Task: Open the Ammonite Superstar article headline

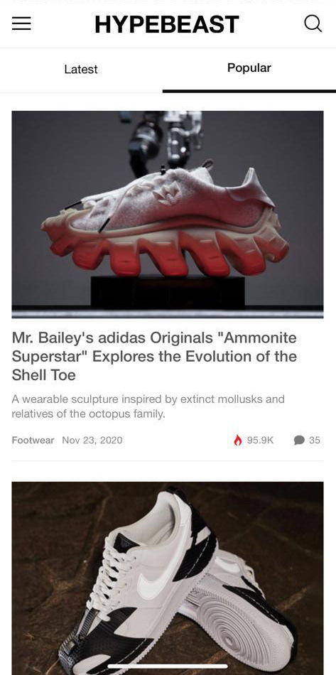Action: click(154, 357)
